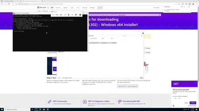Open the downloads folder icon in Downloads panel
Screen dimensions: 199x111
(182, 7)
